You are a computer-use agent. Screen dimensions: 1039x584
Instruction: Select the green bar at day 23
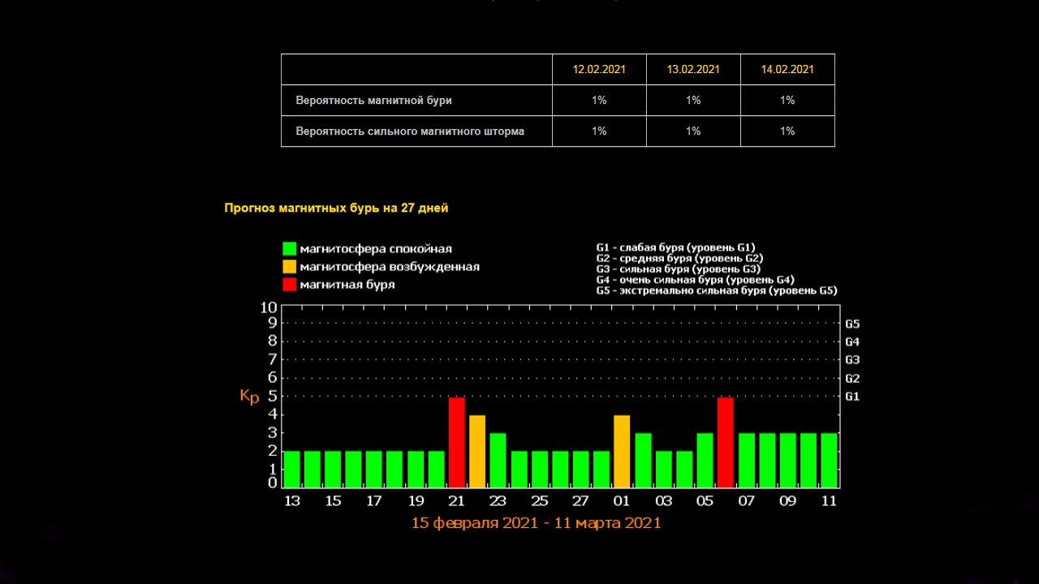click(x=498, y=460)
